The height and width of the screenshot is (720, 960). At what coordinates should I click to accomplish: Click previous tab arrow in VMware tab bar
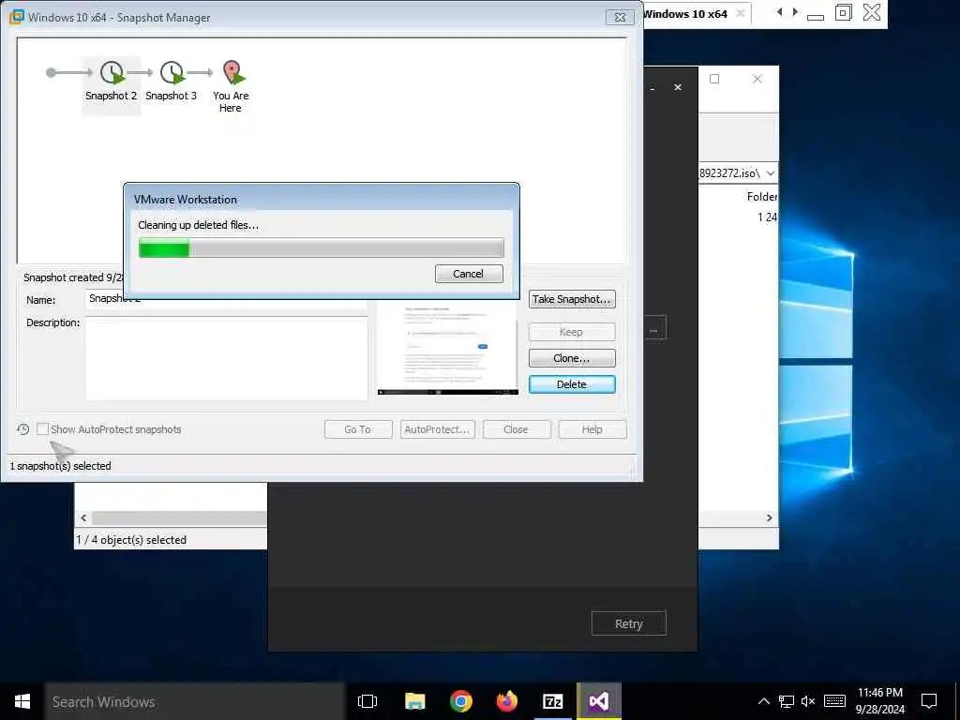(779, 12)
